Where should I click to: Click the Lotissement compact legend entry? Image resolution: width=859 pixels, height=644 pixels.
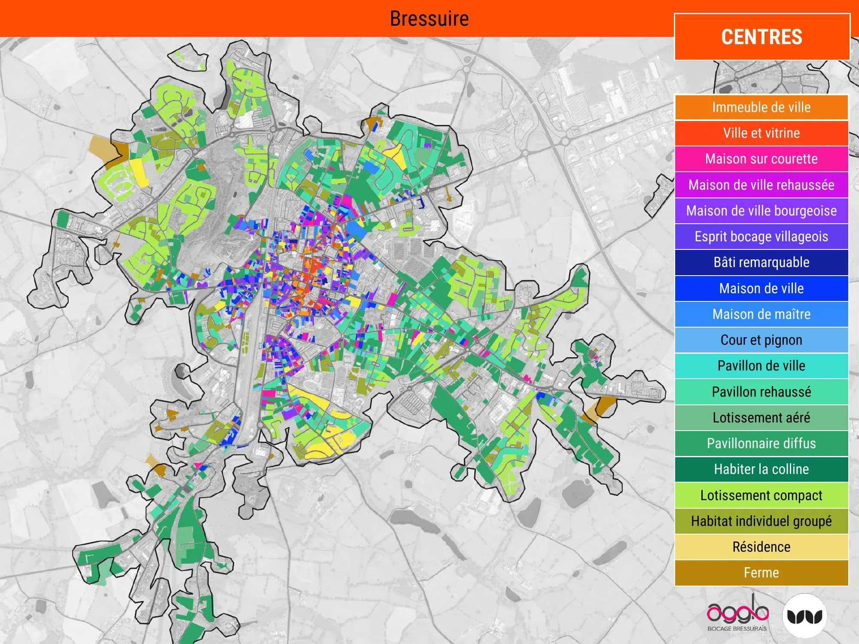point(762,495)
